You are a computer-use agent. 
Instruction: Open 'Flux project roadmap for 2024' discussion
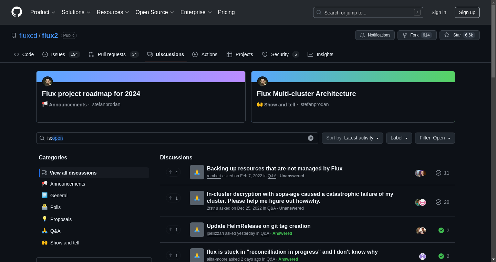coord(91,94)
